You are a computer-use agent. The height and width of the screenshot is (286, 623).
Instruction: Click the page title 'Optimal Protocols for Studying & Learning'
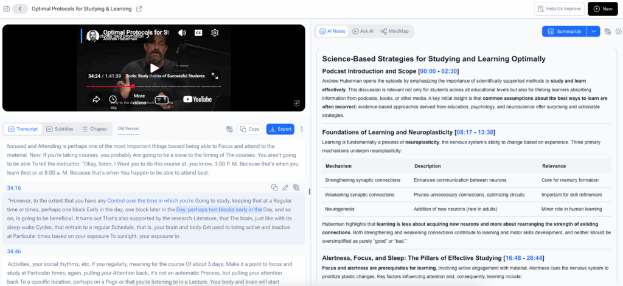coord(82,9)
